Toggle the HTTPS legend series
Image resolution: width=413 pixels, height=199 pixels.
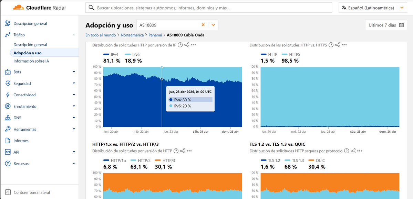[291, 54]
